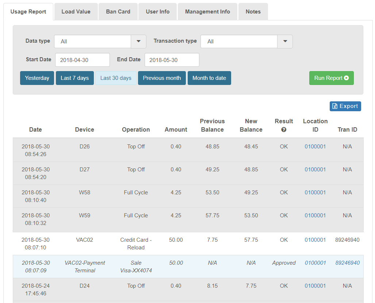Open the Ban Card tab
375x303 pixels.
tap(118, 12)
